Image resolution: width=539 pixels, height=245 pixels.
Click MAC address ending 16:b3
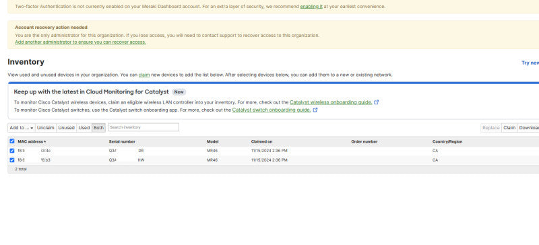(34, 160)
